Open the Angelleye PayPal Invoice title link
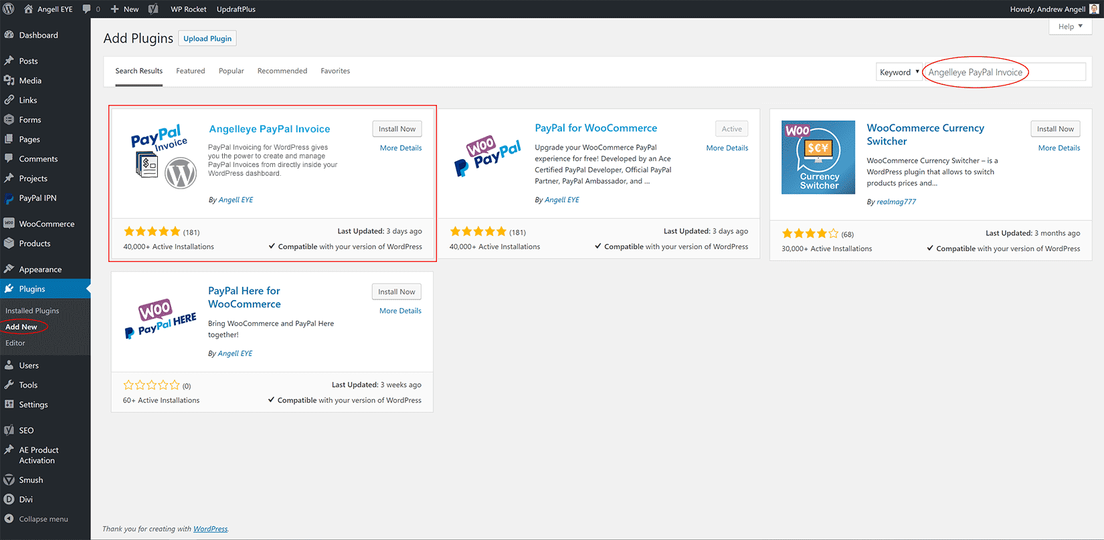The height and width of the screenshot is (540, 1104). tap(270, 129)
